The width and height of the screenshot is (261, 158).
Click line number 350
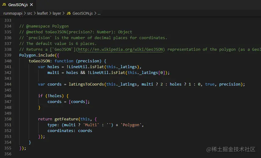(x=8, y=119)
